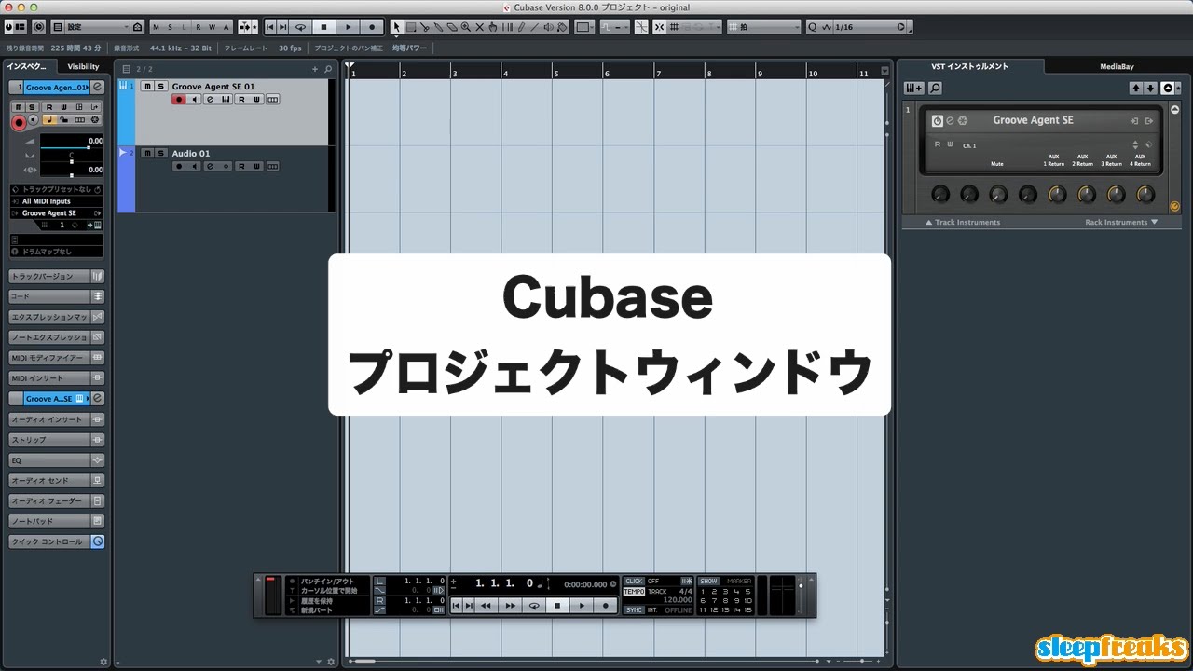
Task: Toggle Monitor on Groove Agent SE 01 track
Action: [x=194, y=100]
